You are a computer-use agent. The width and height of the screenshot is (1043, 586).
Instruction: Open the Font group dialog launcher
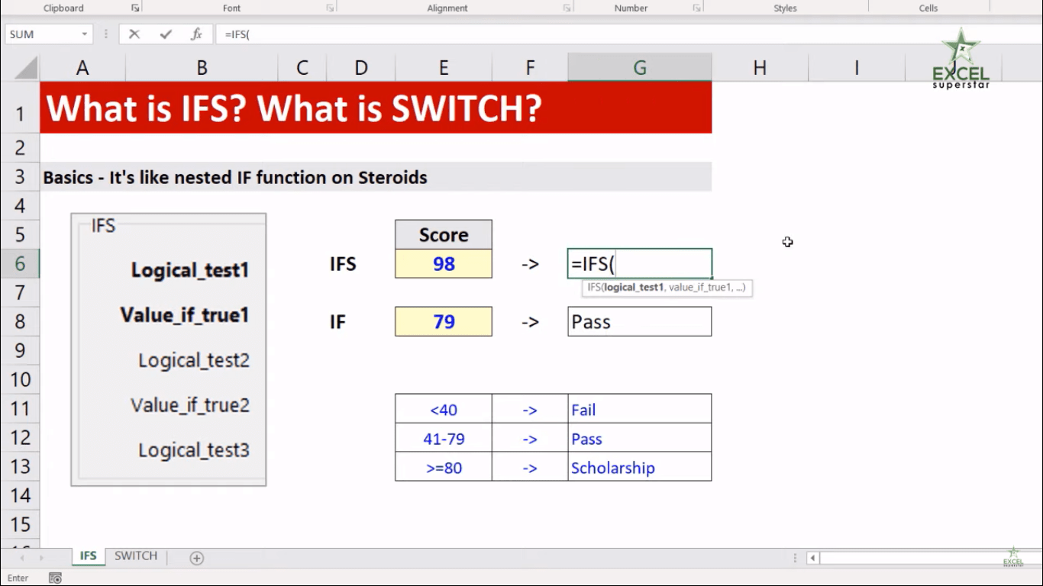coord(330,8)
